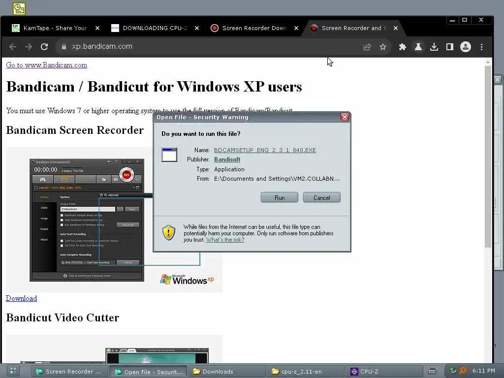Click the orange magnifier tray icon
Viewport: 504px width, 378px height.
pos(463,371)
